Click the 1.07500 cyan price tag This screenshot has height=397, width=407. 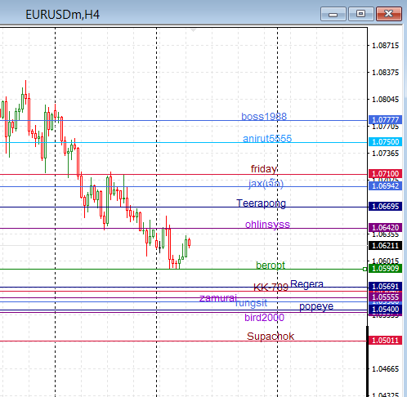click(385, 142)
